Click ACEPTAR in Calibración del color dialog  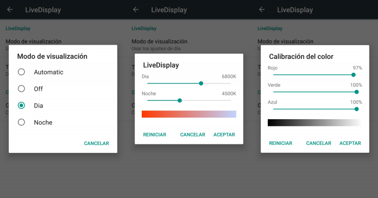[x=350, y=143]
